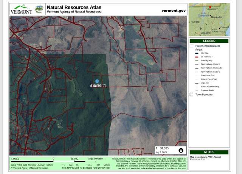Click the north arrow compass icon
This screenshot has height=174, width=242.
(x=181, y=151)
